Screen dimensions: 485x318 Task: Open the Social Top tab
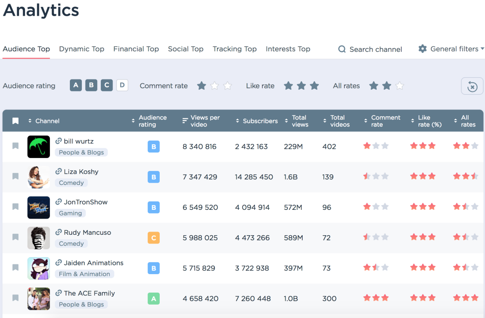click(x=186, y=49)
